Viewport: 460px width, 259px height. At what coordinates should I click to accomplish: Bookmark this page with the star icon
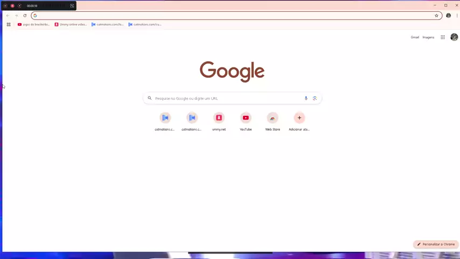pyautogui.click(x=436, y=16)
